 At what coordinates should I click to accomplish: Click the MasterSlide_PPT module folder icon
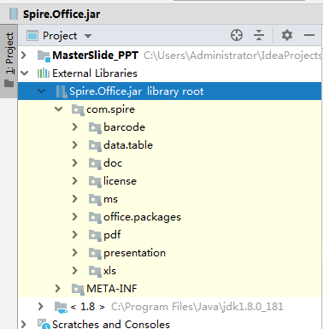coord(44,56)
